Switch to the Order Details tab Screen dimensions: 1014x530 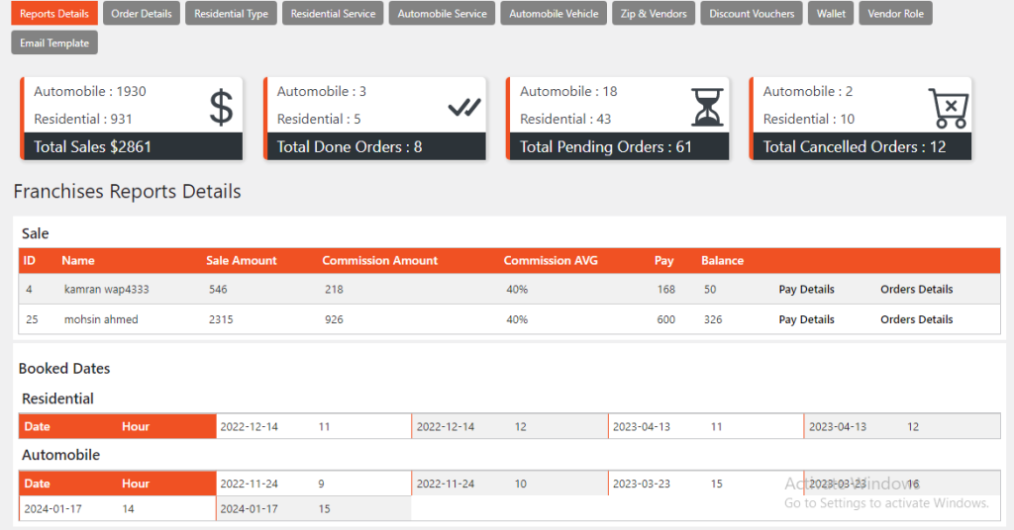tap(142, 14)
